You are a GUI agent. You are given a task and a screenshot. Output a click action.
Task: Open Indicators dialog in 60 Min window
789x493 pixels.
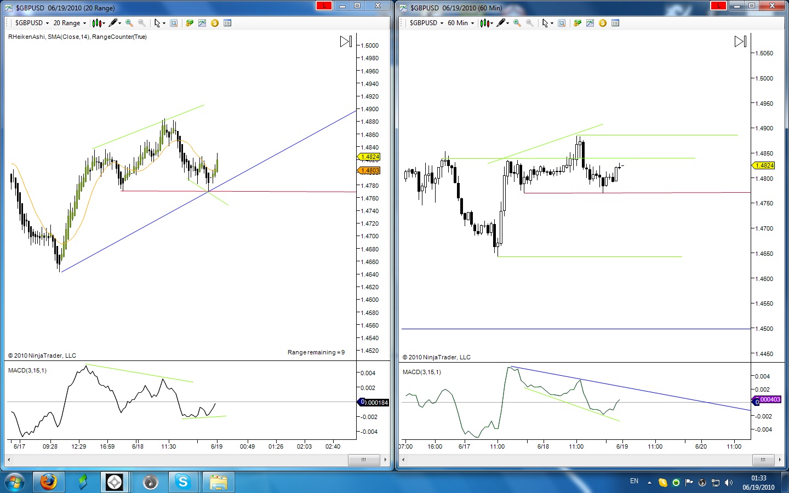[x=590, y=23]
